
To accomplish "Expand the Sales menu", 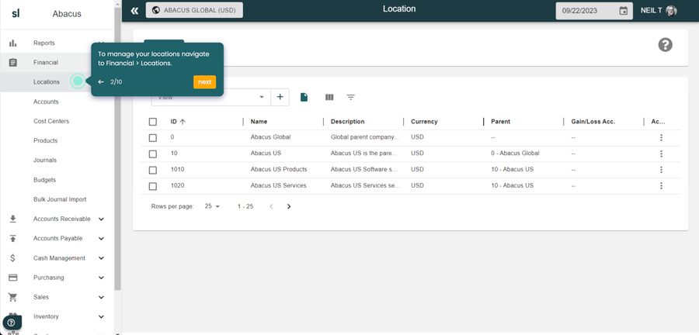I will [x=102, y=297].
